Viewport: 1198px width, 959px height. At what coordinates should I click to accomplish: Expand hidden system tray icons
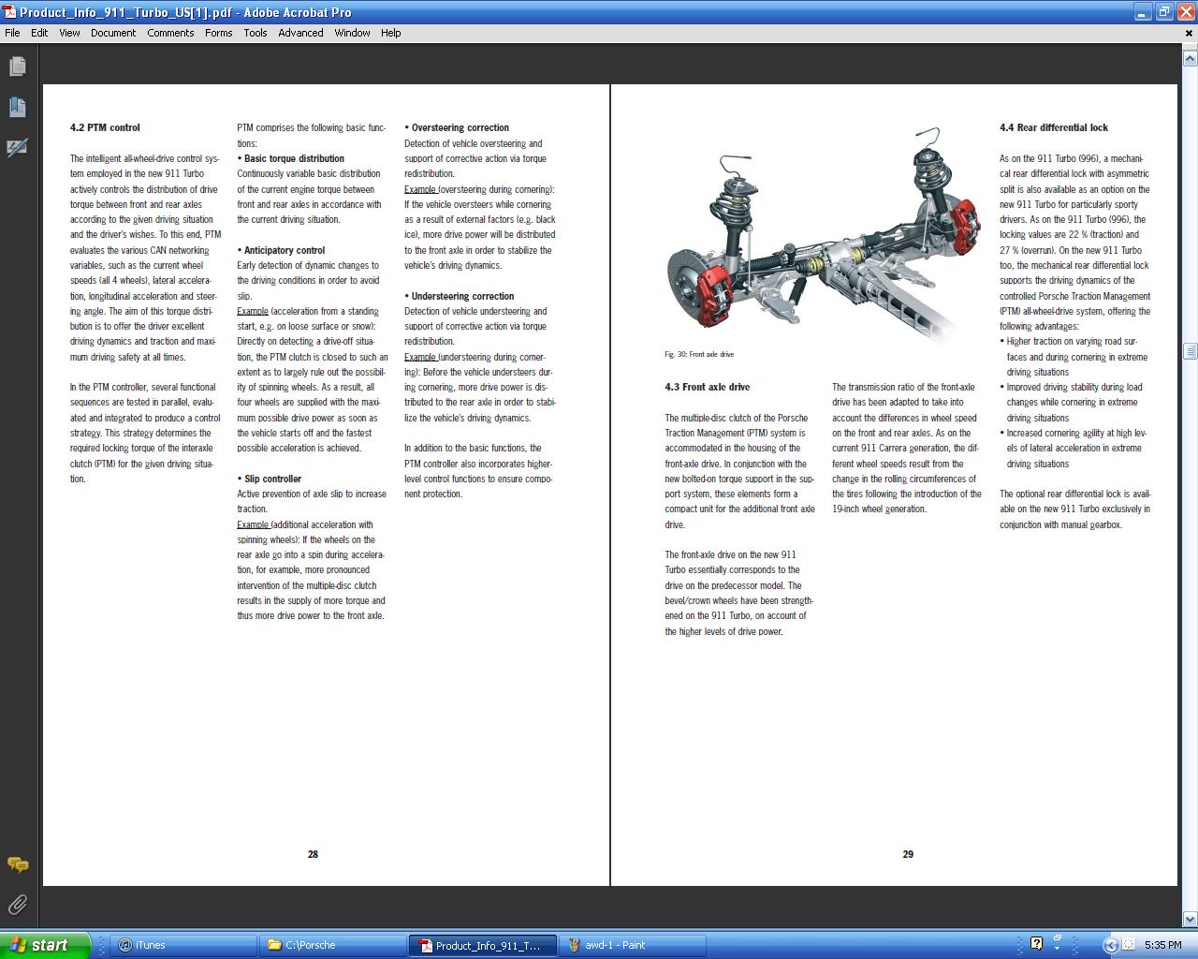[x=1110, y=945]
